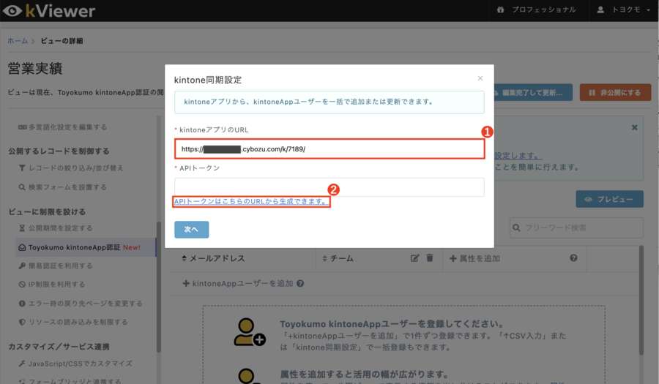Click the 営業実績 view title
The height and width of the screenshot is (384, 659).
tap(35, 69)
